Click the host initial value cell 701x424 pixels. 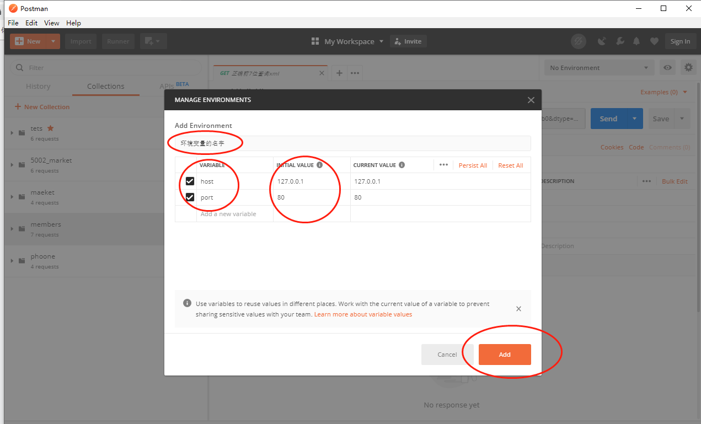tap(312, 181)
